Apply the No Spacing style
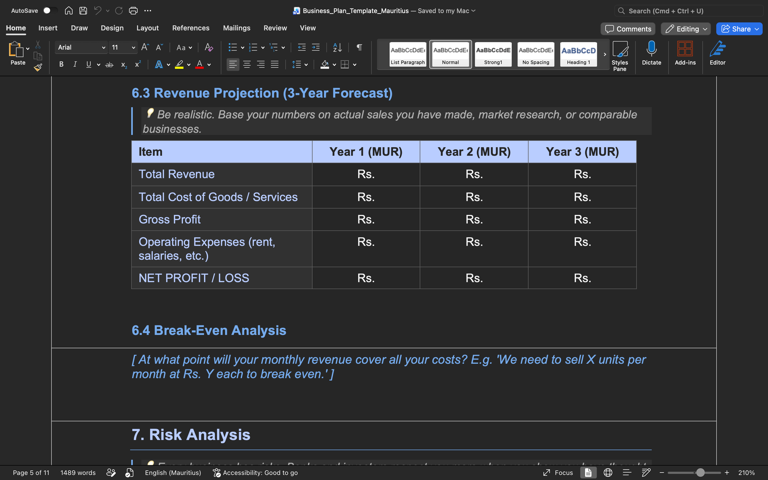Viewport: 768px width, 480px height. 536,54
